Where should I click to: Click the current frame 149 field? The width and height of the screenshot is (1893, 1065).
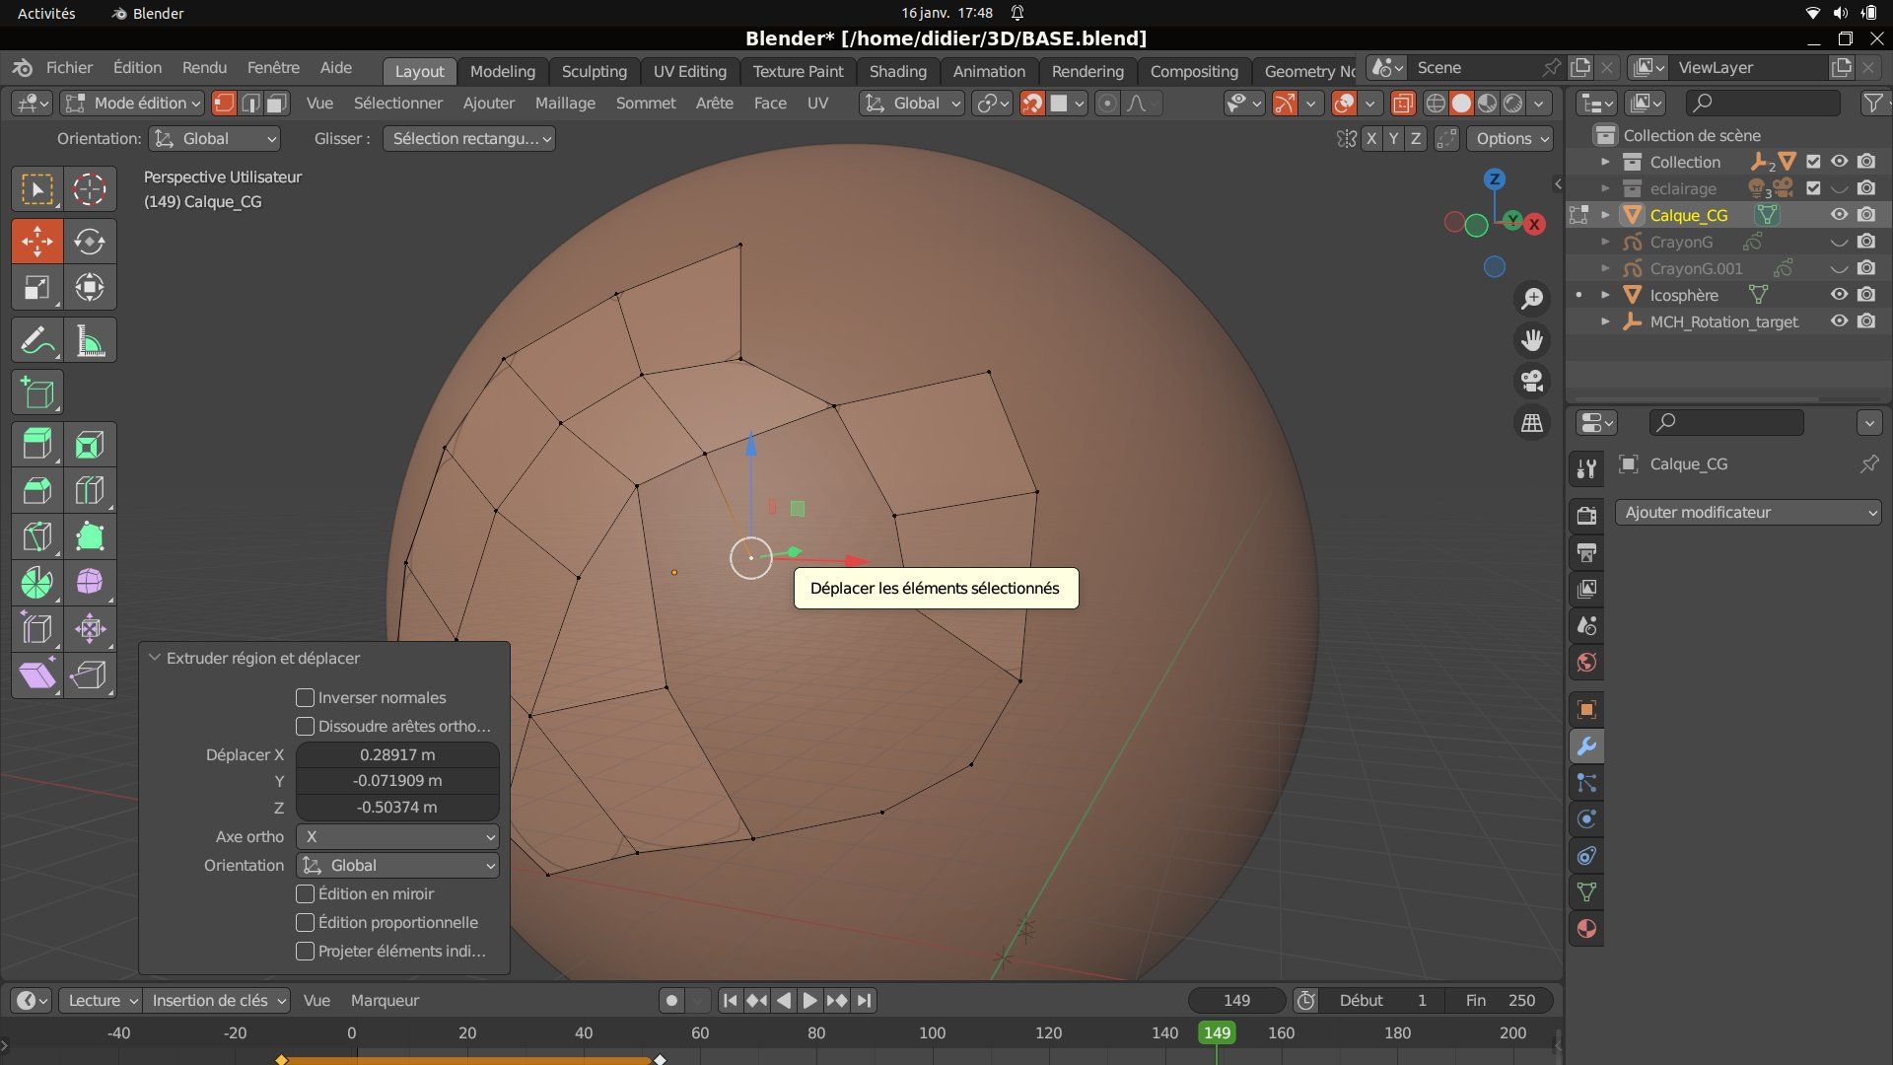[x=1236, y=1000]
